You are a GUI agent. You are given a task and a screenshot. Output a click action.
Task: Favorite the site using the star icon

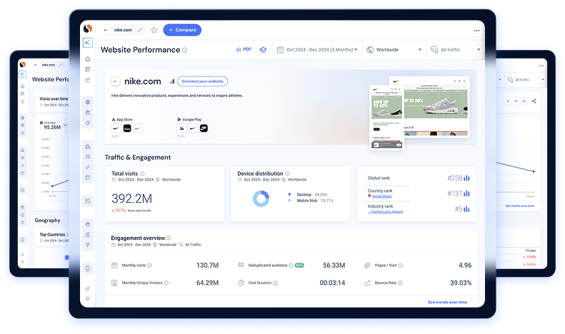click(x=154, y=30)
